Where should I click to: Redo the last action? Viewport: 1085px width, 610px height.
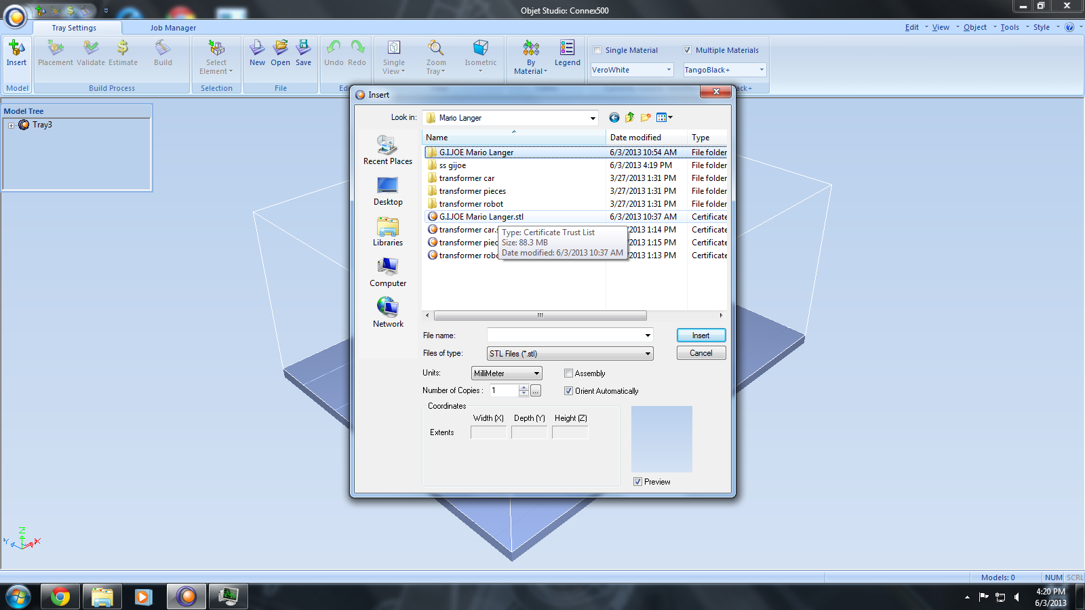tap(357, 53)
